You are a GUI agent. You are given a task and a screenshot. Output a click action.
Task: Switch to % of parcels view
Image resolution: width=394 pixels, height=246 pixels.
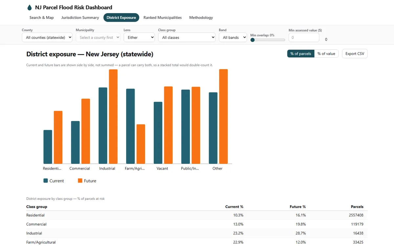tap(300, 54)
